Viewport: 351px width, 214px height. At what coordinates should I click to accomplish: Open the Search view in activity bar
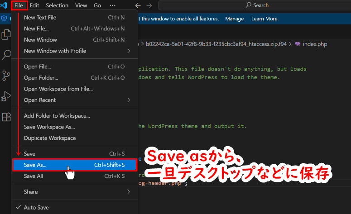tap(6, 55)
